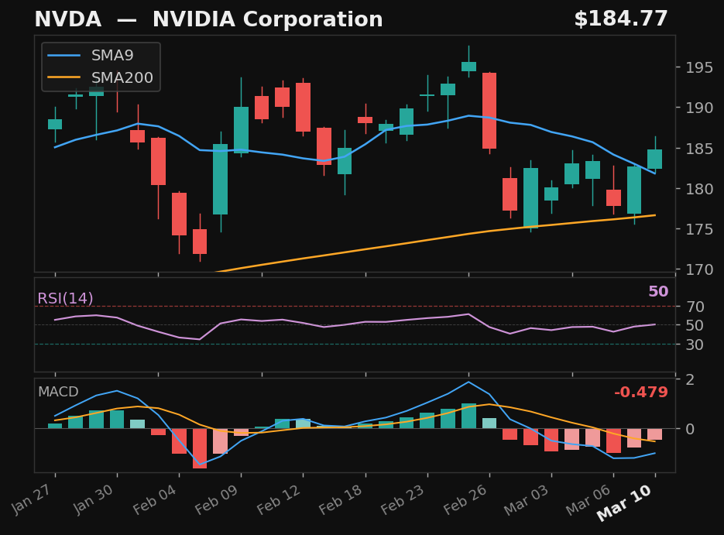Expand the MACD indicator panel
Image resolution: width=724 pixels, height=535 pixels.
(58, 393)
